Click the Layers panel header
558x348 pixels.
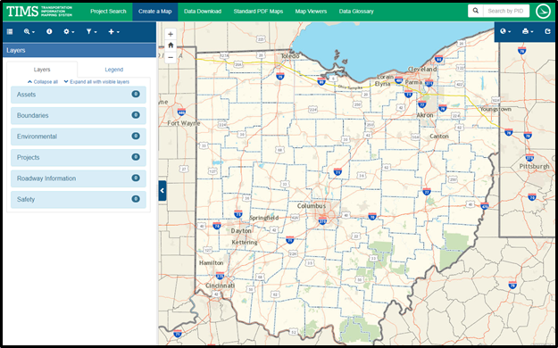click(x=79, y=50)
